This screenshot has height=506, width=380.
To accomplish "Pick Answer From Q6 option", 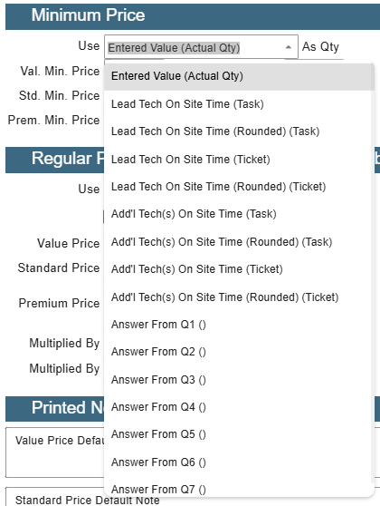I will click(239, 462).
